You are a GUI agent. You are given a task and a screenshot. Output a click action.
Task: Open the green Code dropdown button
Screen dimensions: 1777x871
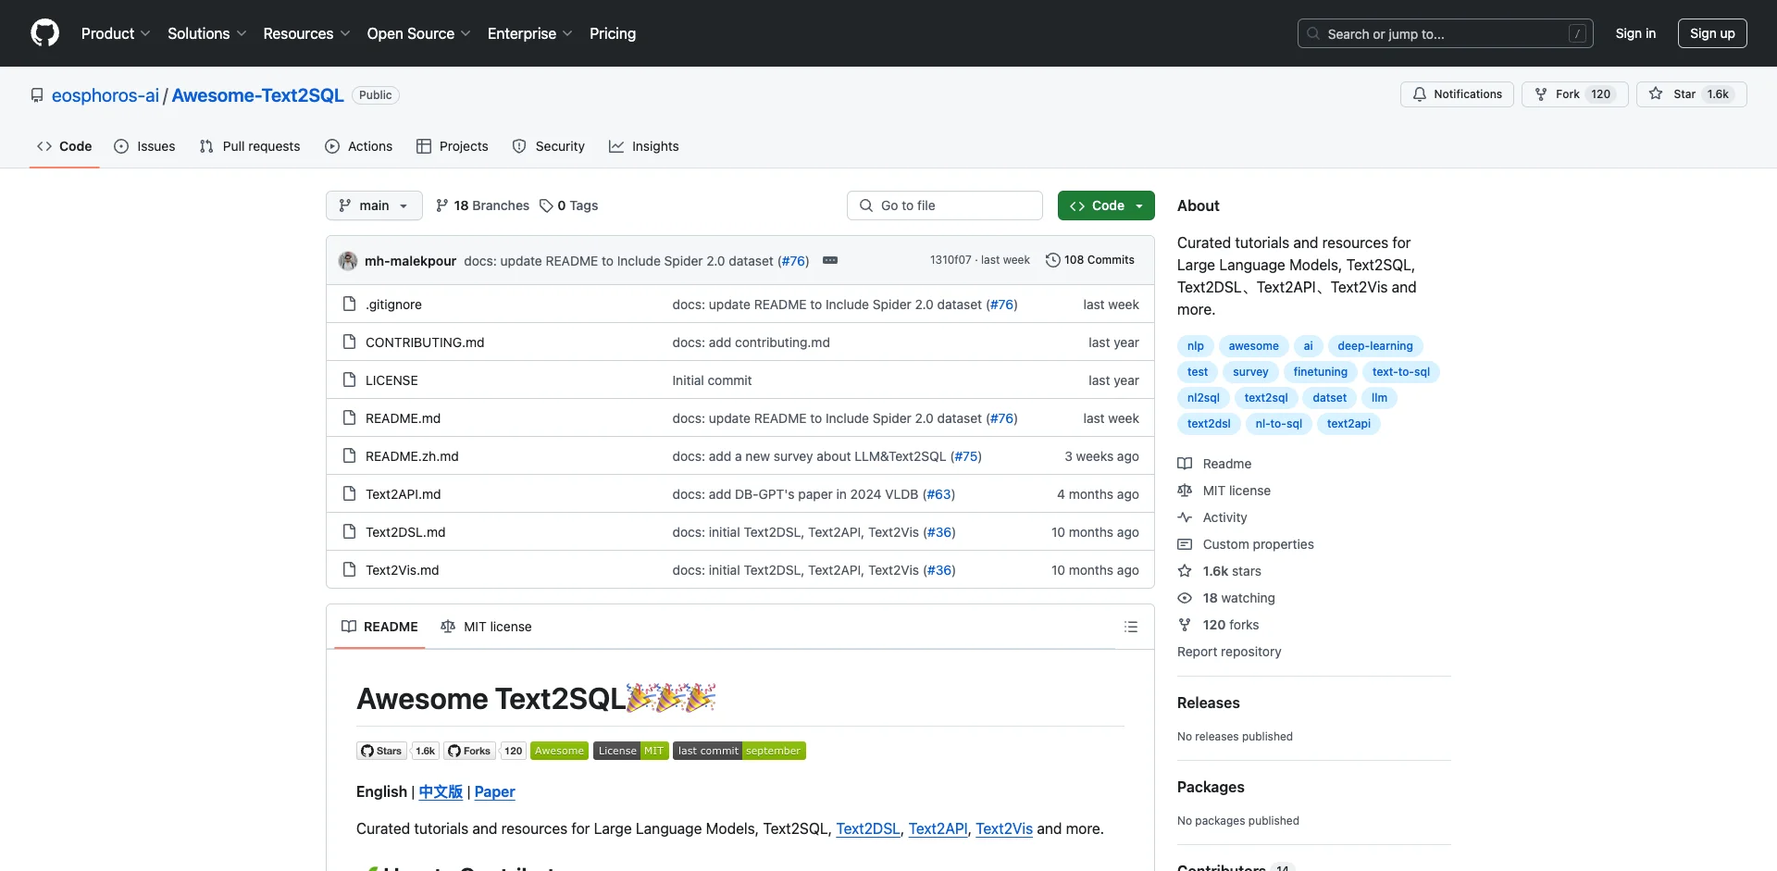click(x=1106, y=205)
